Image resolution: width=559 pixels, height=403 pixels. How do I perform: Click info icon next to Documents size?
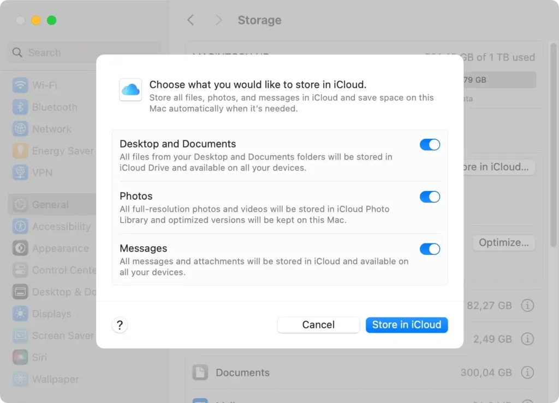point(527,373)
